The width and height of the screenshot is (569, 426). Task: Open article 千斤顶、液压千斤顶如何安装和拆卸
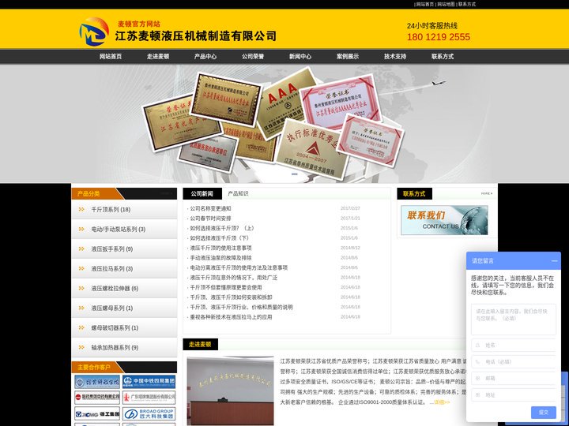[x=231, y=297]
